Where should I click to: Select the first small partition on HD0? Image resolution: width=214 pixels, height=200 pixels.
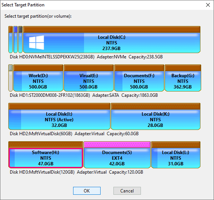11,40
